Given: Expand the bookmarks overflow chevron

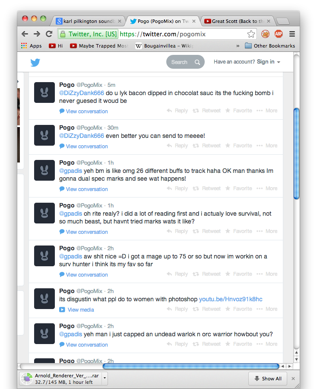Looking at the screenshot, I should 238,46.
